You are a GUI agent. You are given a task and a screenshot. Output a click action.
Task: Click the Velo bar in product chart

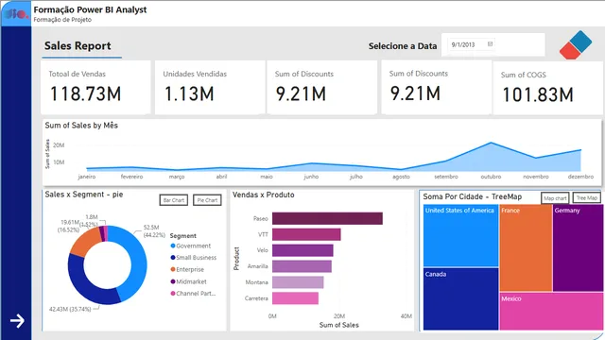point(302,250)
